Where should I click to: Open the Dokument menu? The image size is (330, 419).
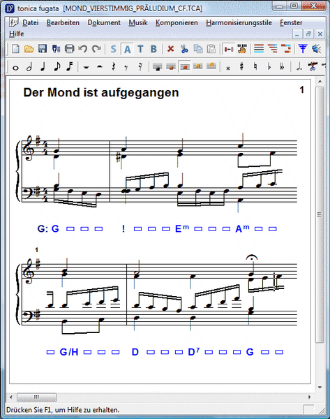click(104, 23)
